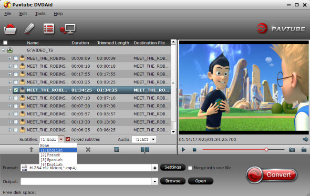Click the red task list icon
310x196 pixels.
(x=48, y=29)
